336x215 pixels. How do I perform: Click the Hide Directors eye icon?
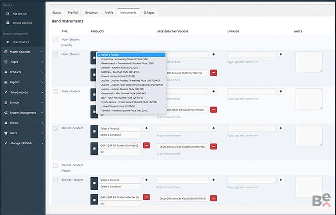point(8,42)
